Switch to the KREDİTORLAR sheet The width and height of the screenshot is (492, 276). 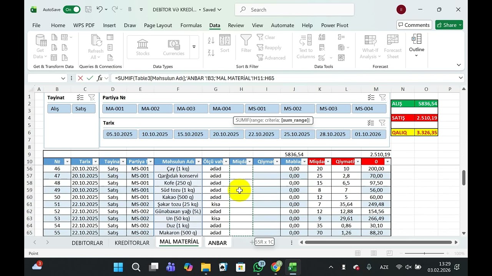(132, 243)
